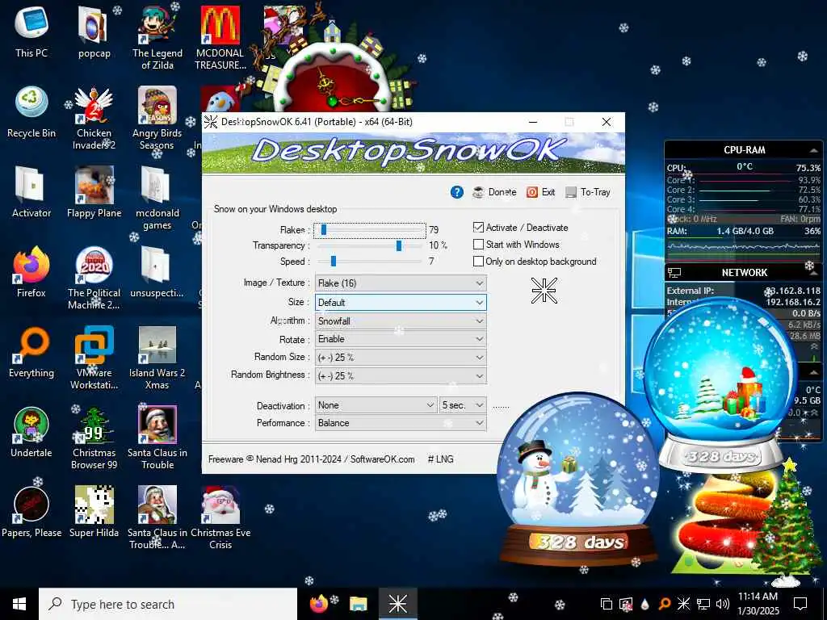
Task: Launch Santa Claus in Trouble shortcut
Action: click(x=157, y=438)
